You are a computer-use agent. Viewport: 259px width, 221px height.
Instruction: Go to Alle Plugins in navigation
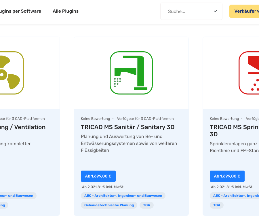(x=66, y=11)
